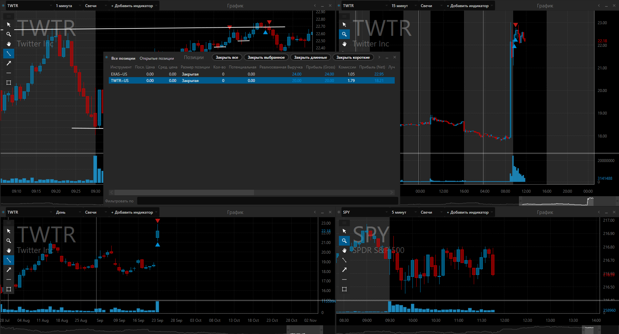Select zoom magnifier in 15-minute TWTR chart
619x334 pixels.
pyautogui.click(x=344, y=34)
